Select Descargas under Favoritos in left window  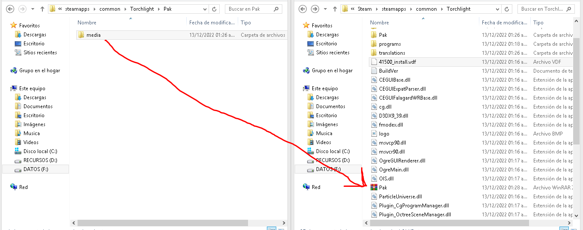tap(35, 35)
